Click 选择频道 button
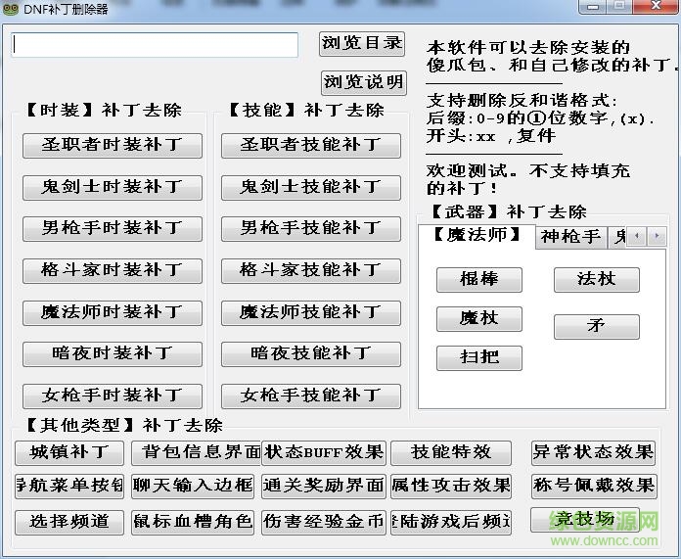Screen dimensions: 681x559 pyautogui.click(x=69, y=522)
